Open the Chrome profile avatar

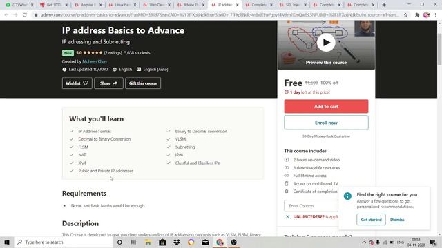point(427,15)
